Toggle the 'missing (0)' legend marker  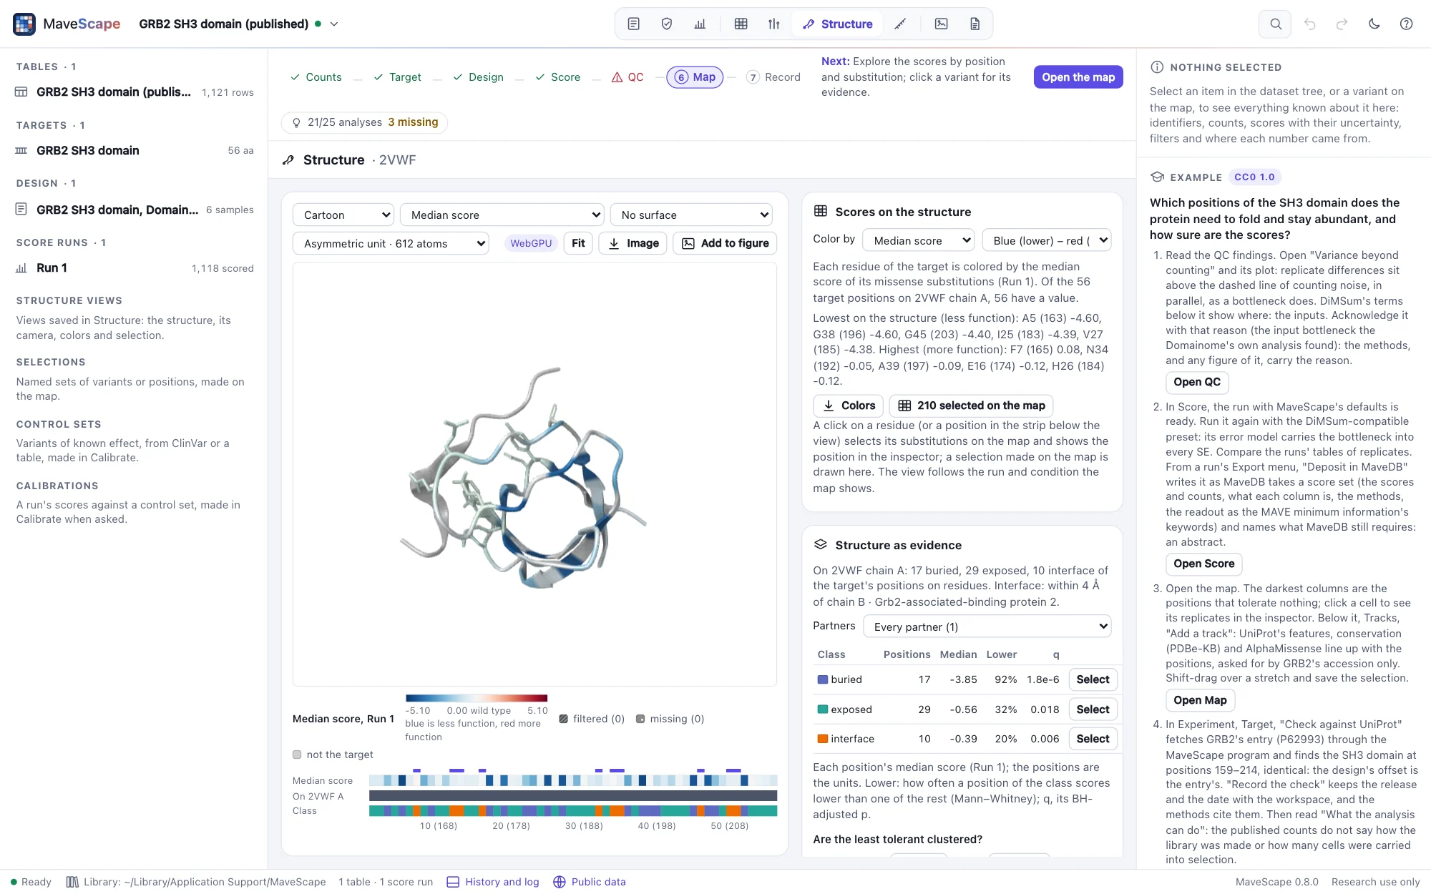pos(640,719)
